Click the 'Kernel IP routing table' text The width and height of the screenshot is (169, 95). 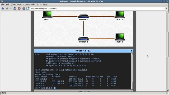48,74
